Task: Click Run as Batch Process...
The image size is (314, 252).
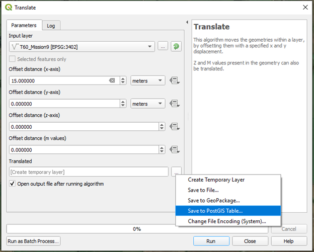Action: tap(33, 241)
